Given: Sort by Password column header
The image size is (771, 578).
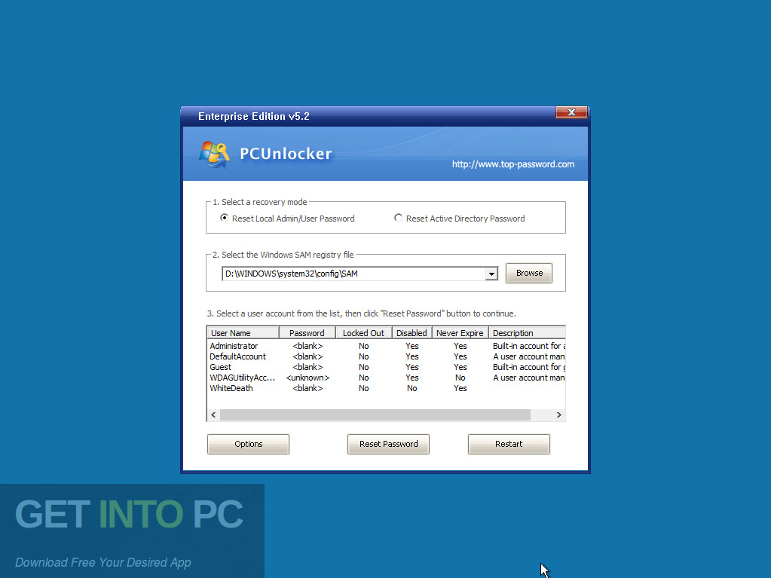Looking at the screenshot, I should pos(307,333).
